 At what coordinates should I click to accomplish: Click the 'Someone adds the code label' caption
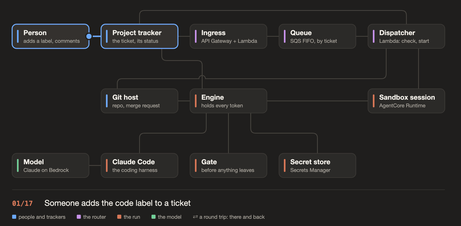pos(118,203)
